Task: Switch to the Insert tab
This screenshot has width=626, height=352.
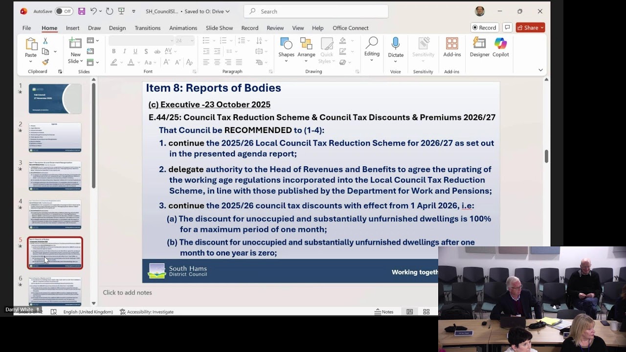Action: (x=72, y=28)
